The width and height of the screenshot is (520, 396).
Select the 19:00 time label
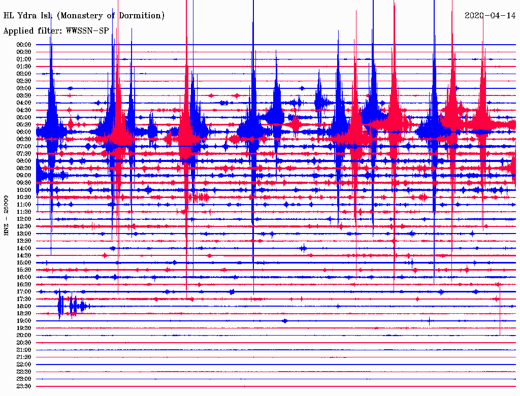[x=24, y=321]
